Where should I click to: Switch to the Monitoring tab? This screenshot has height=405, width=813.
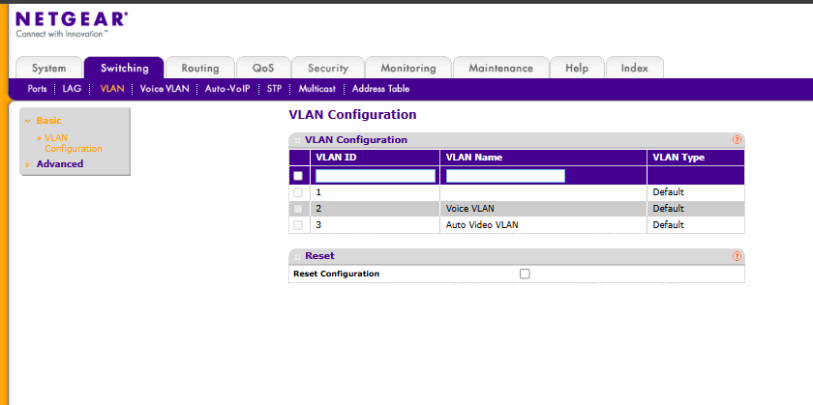[x=408, y=68]
